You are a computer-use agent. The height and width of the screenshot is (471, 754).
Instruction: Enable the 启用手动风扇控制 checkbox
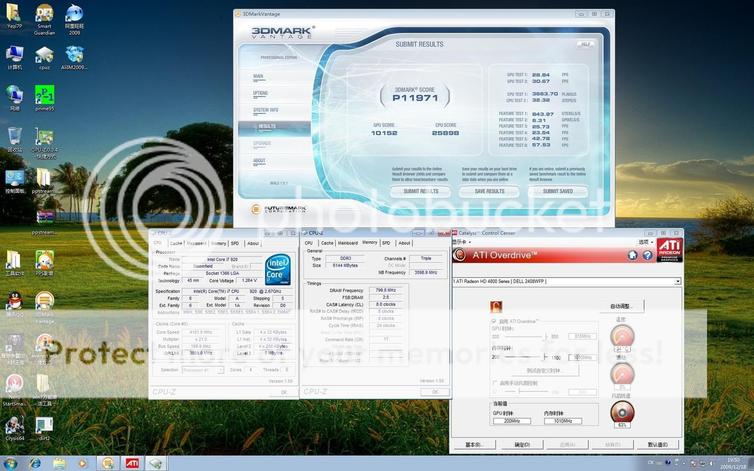click(495, 383)
